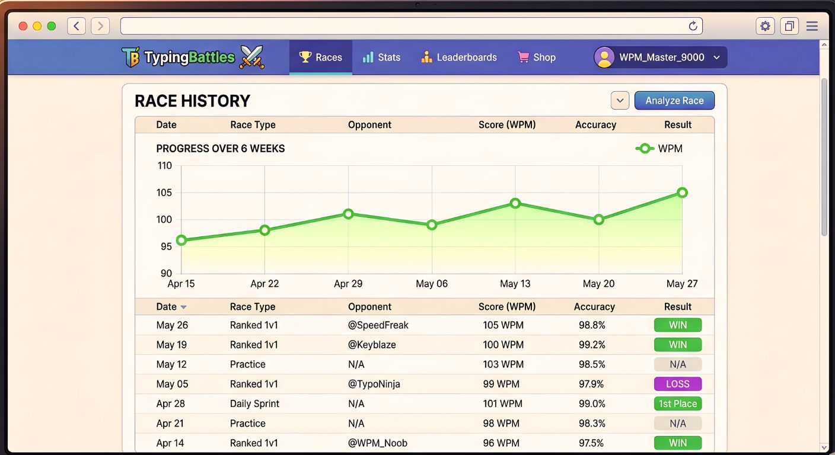Select the May 06 chart data point

click(432, 225)
